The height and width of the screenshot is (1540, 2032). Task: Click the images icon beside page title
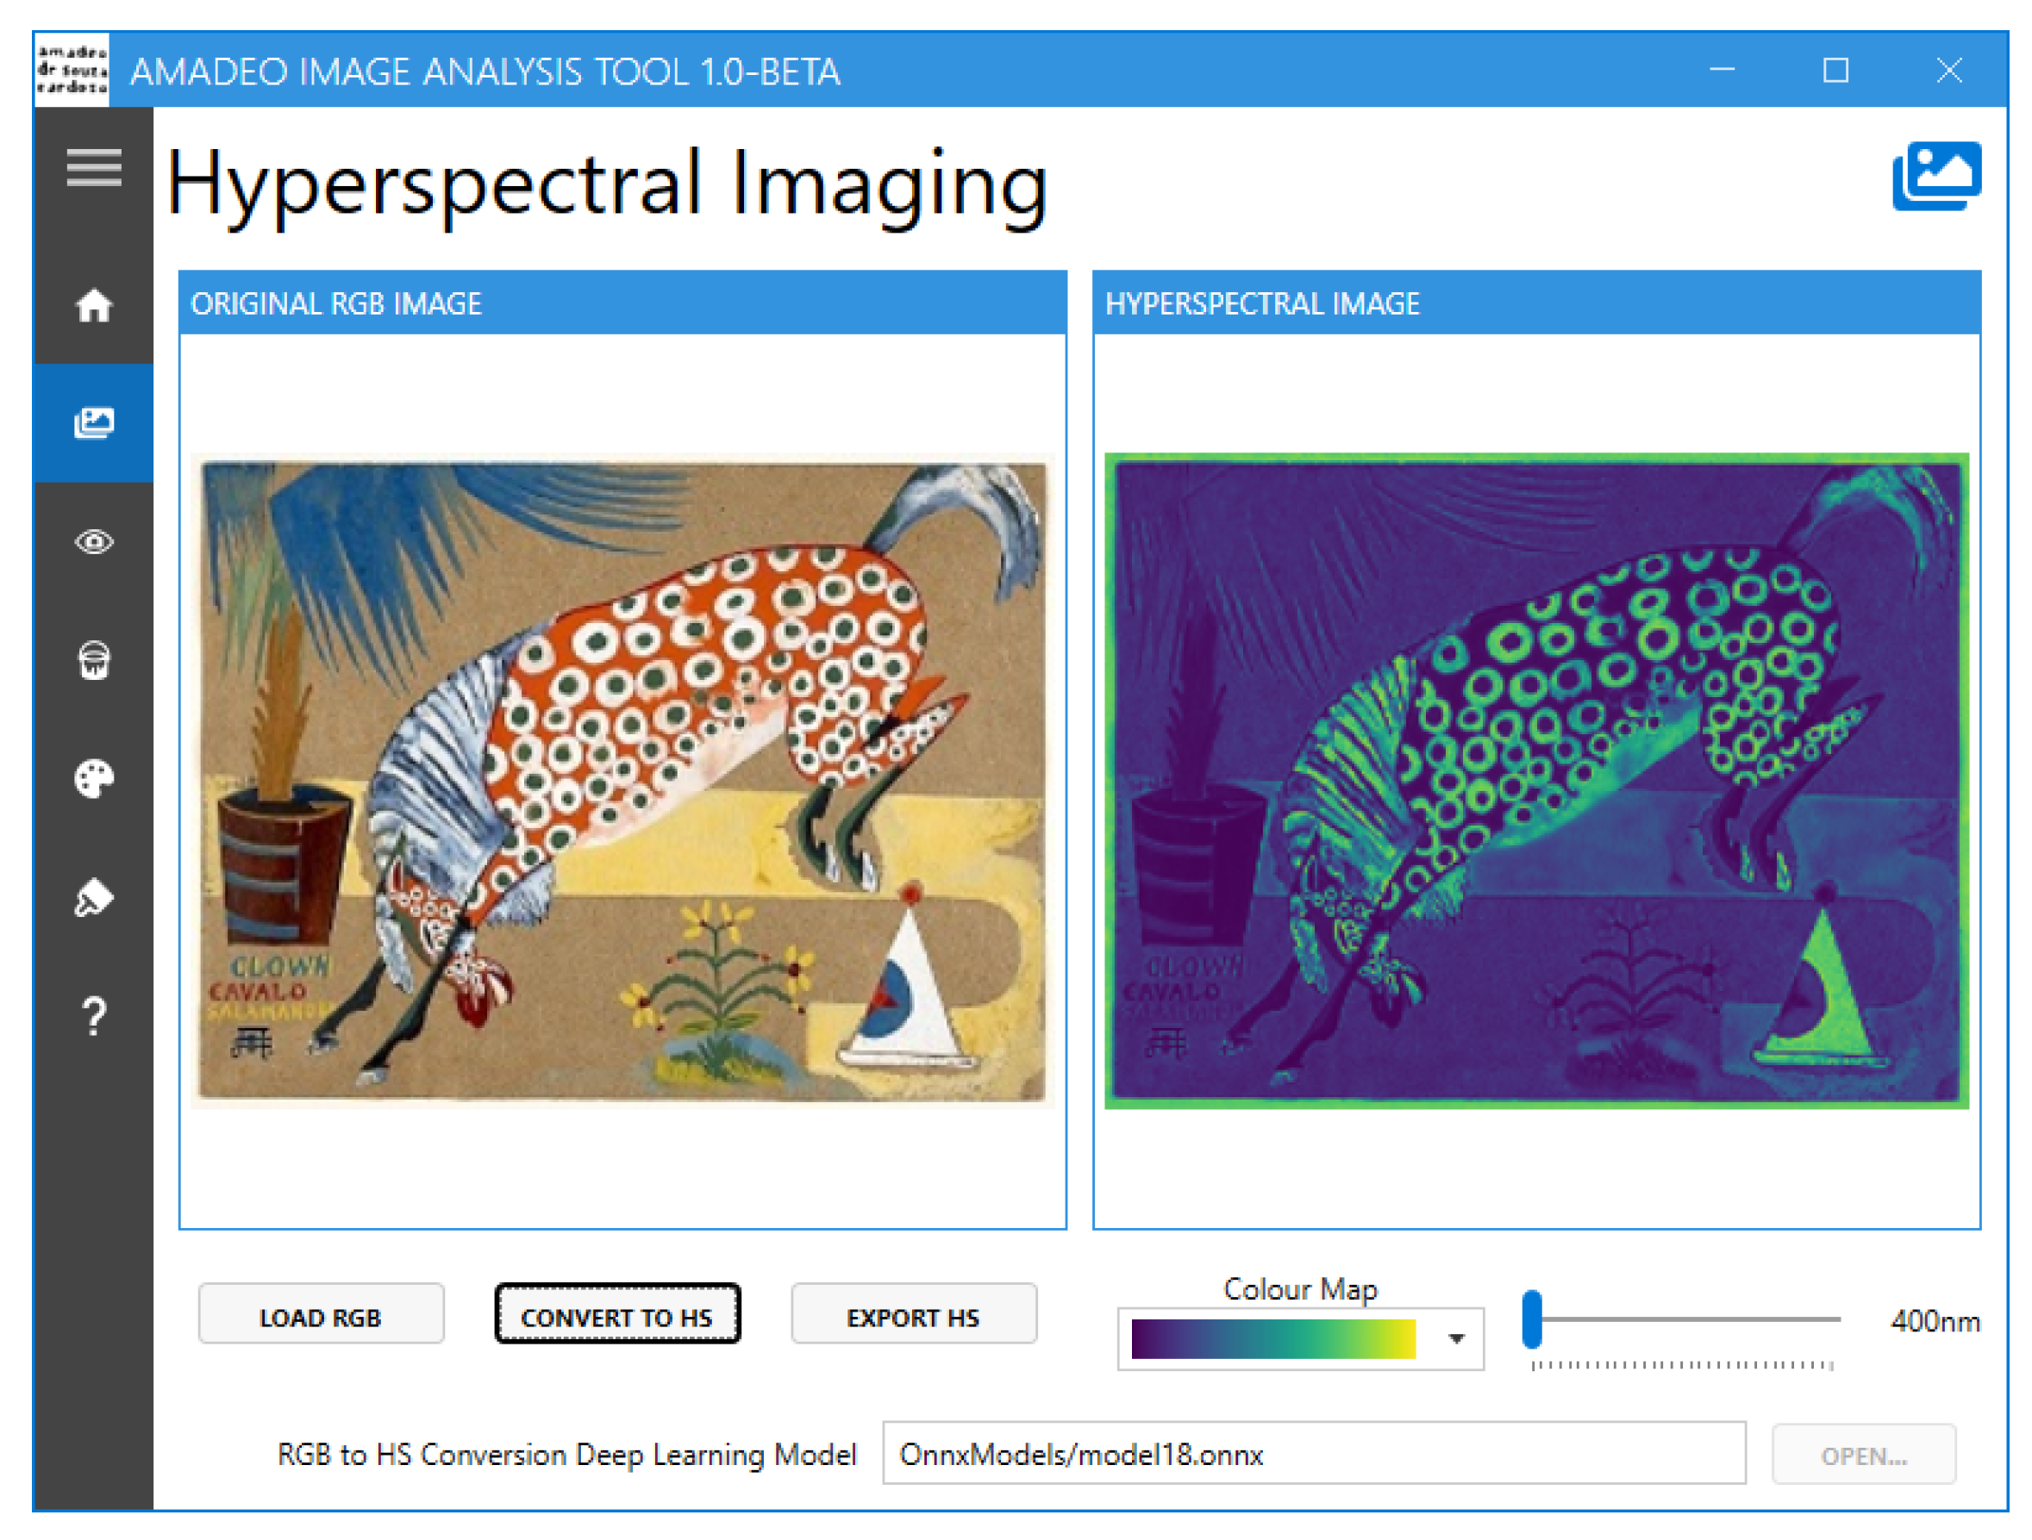click(x=1935, y=176)
